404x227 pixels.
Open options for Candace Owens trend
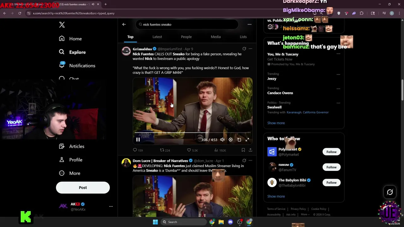pos(338,89)
